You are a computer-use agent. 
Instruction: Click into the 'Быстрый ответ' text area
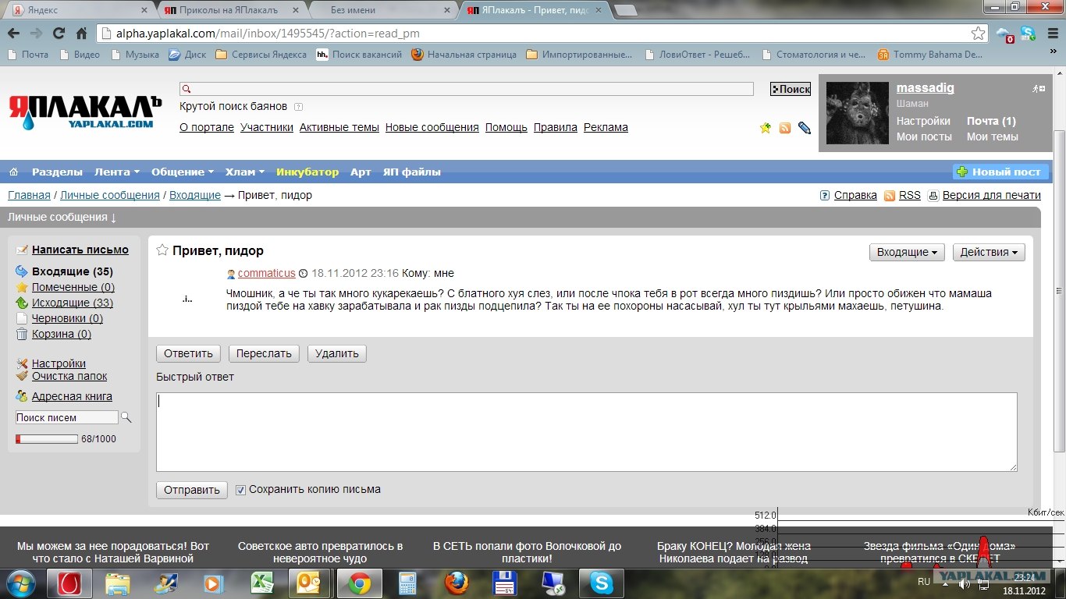pos(587,432)
